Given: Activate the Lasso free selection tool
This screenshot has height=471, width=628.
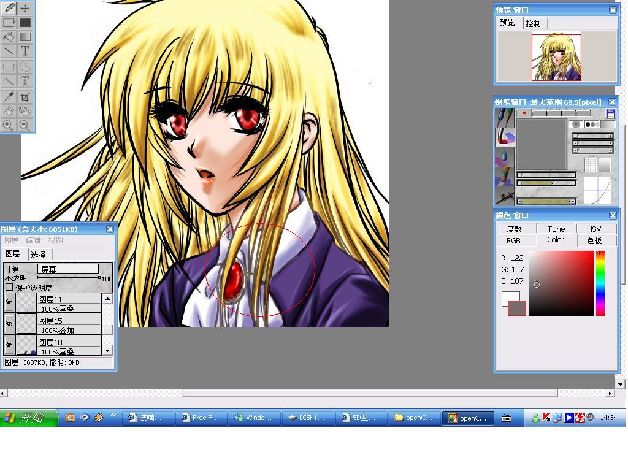Looking at the screenshot, I should (x=25, y=66).
